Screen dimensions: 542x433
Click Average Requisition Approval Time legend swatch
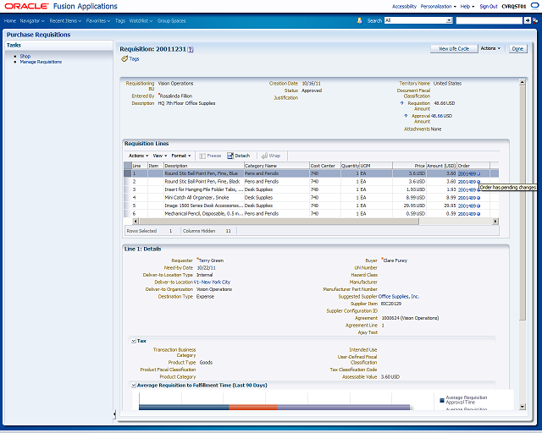(441, 400)
